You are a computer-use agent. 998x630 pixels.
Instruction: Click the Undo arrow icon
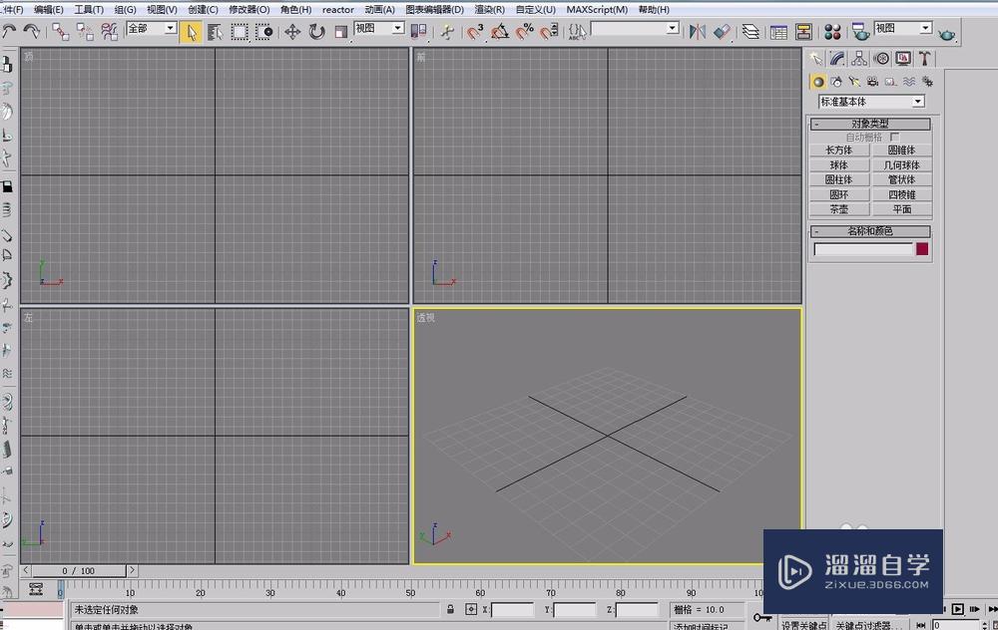click(x=9, y=31)
